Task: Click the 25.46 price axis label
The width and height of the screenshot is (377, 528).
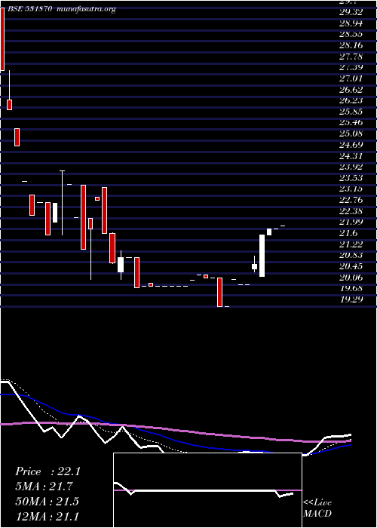Action: point(351,122)
